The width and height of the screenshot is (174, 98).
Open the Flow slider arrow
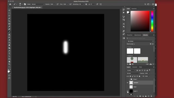coord(67,4)
